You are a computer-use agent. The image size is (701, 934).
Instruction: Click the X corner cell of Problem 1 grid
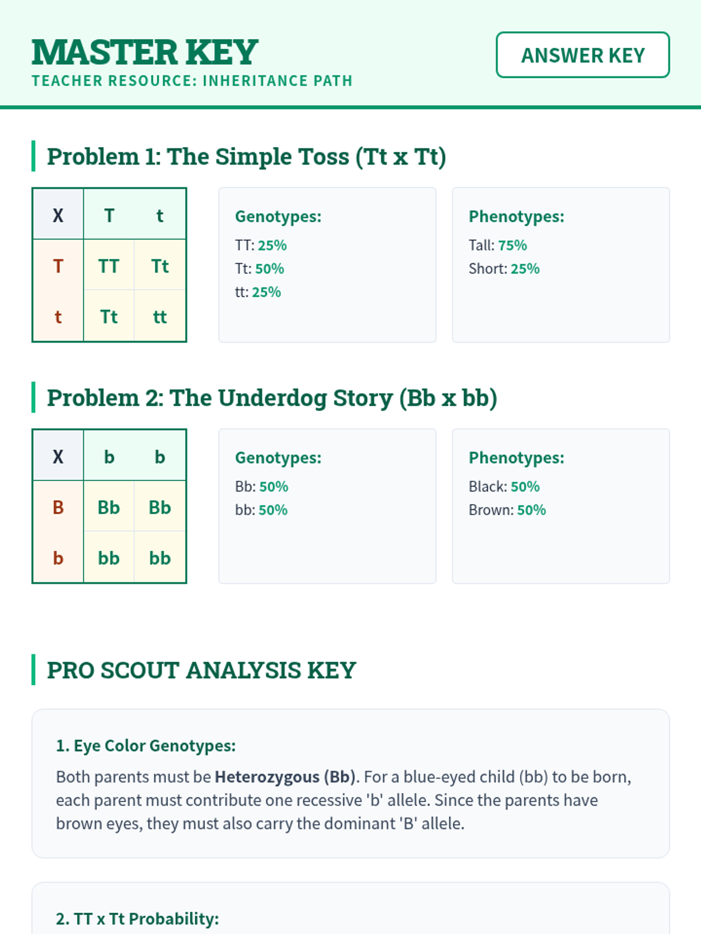(58, 215)
